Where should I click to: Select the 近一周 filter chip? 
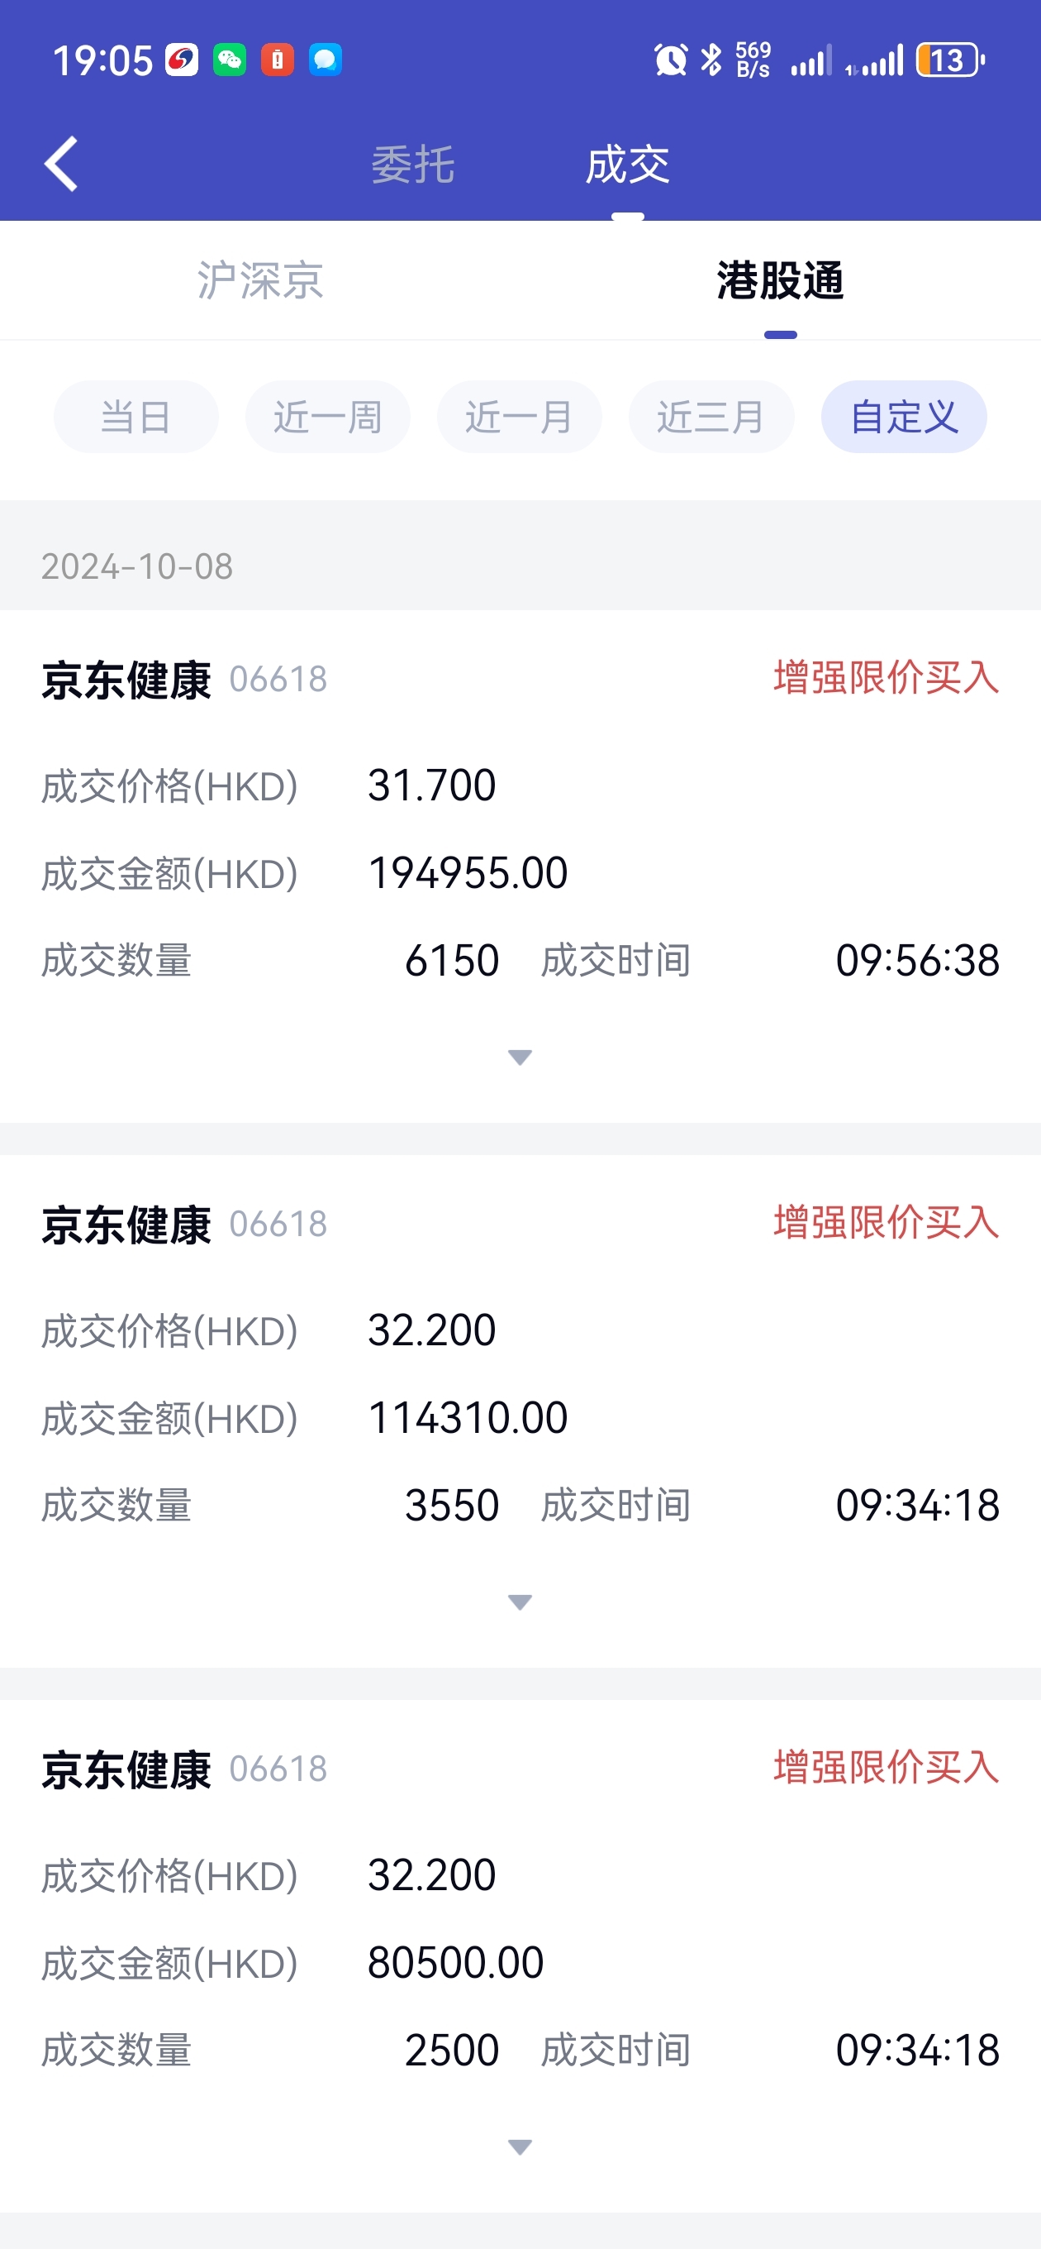coord(328,417)
